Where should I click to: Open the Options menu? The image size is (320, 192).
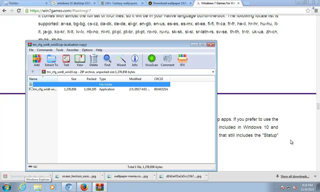coord(87,50)
